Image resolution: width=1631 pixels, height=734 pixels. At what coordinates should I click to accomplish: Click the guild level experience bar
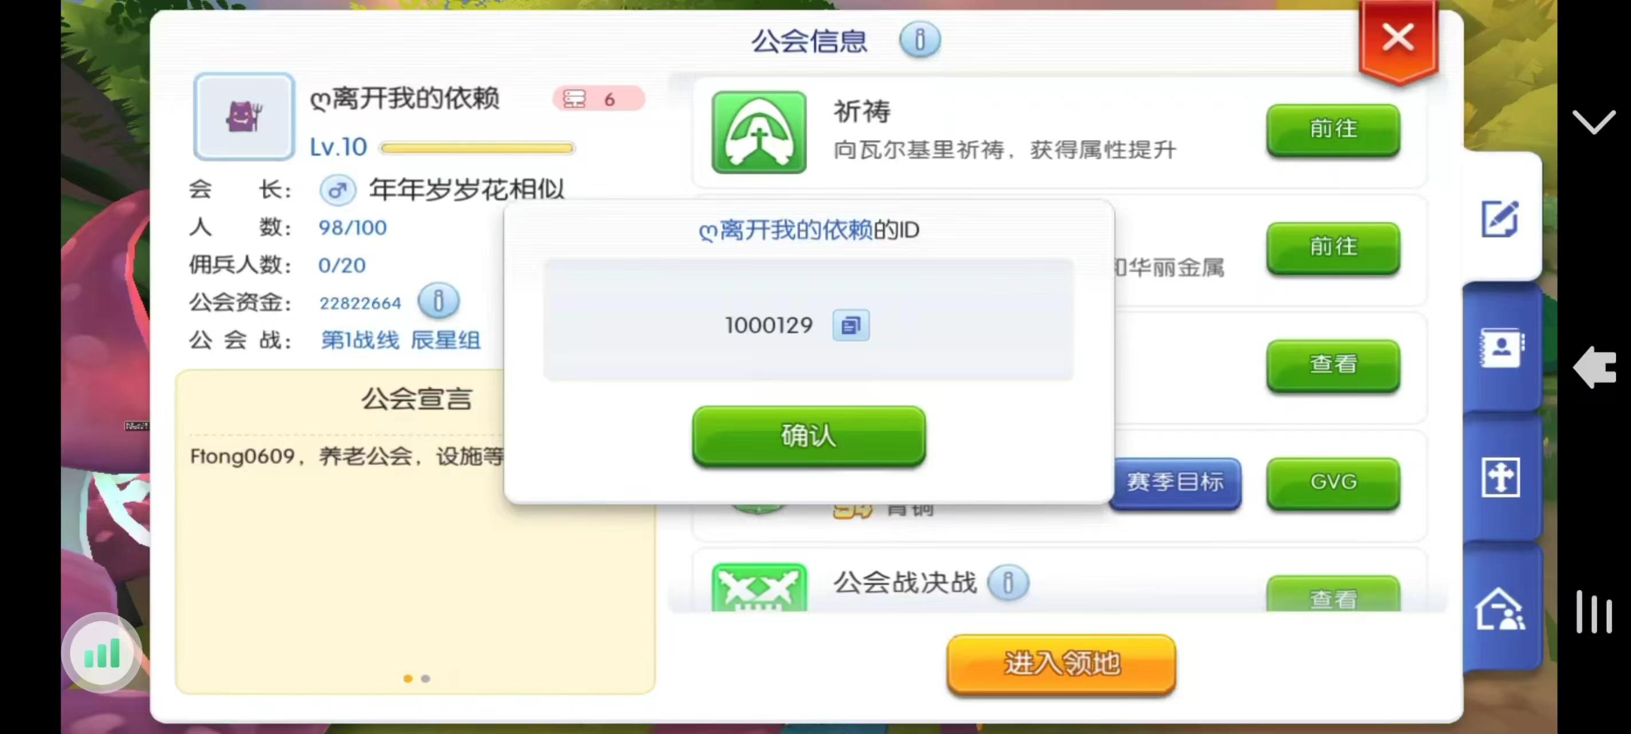[477, 148]
